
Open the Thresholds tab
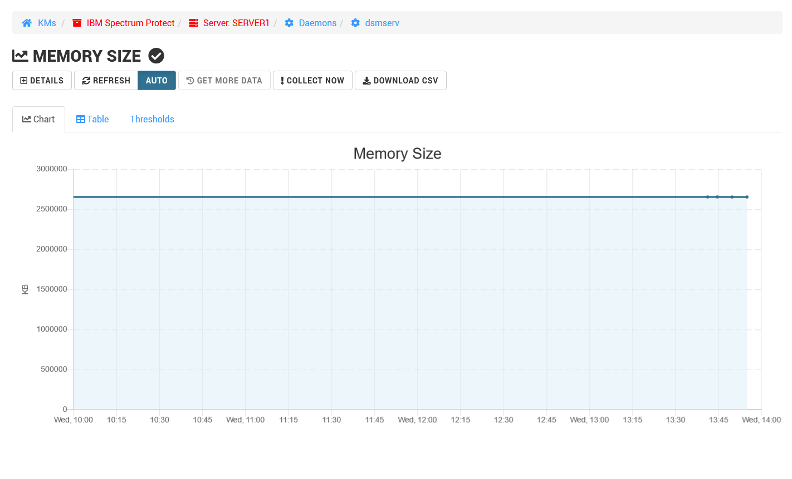pyautogui.click(x=152, y=118)
